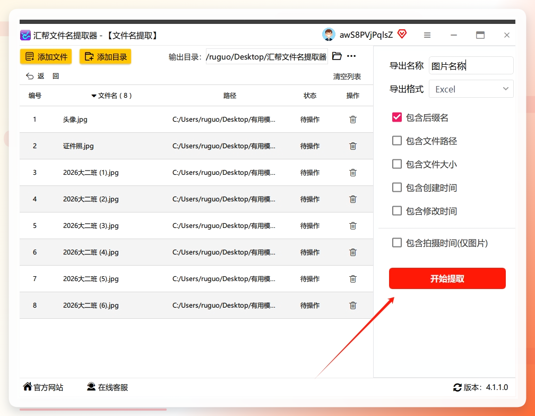
Task: Maximize the application window
Action: (x=480, y=35)
